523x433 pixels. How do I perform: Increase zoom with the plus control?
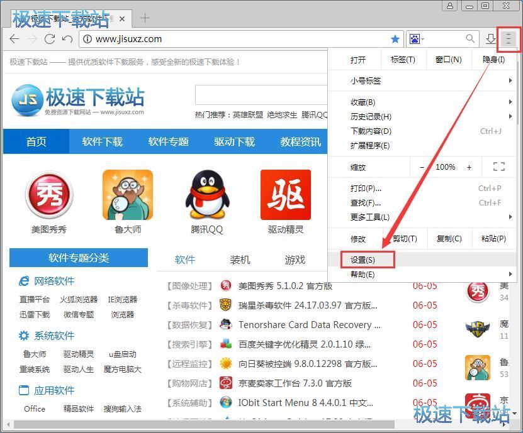tap(469, 167)
